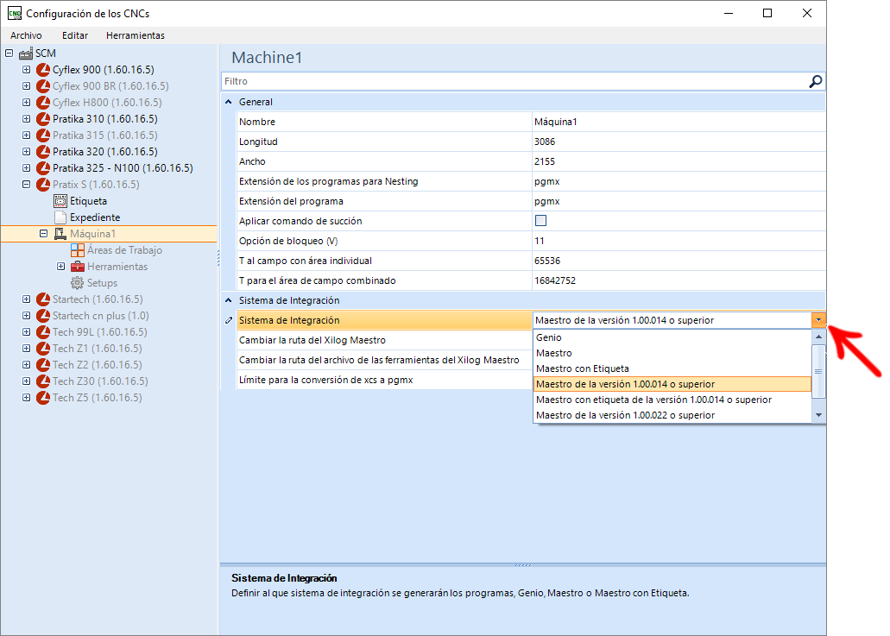
Task: Click the Setups gear icon
Action: [x=77, y=283]
